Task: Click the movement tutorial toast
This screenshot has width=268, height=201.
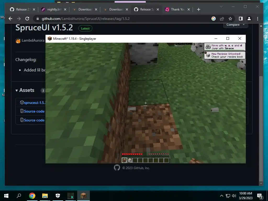Action: [225, 47]
